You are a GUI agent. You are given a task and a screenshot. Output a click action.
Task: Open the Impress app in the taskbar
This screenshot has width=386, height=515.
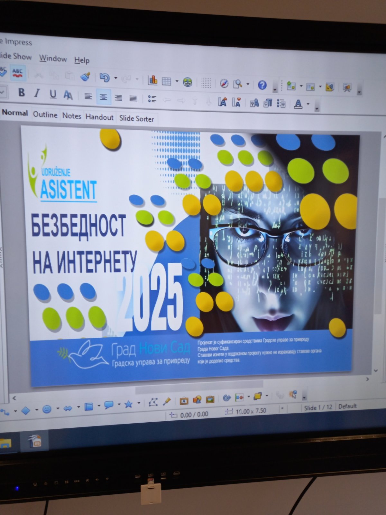click(34, 441)
